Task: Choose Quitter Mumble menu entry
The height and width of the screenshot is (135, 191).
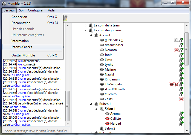Action: pyautogui.click(x=32, y=55)
